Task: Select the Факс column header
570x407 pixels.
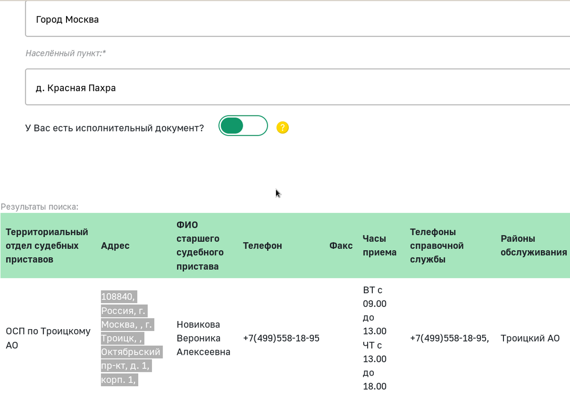Action: (x=341, y=246)
